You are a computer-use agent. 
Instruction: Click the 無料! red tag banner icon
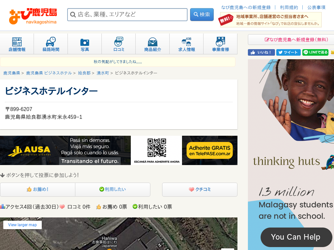(226, 20)
